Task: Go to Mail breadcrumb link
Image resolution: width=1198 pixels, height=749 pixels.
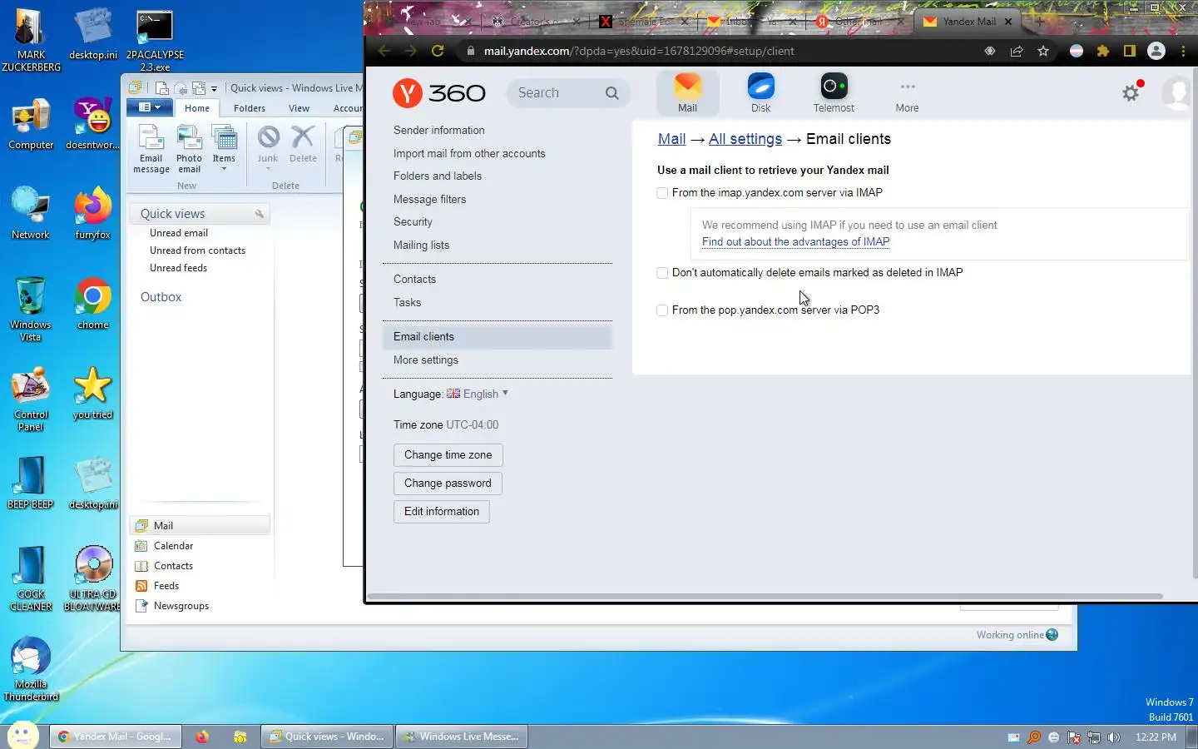Action: (671, 139)
